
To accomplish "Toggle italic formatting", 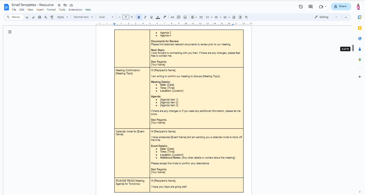I will coord(145,17).
